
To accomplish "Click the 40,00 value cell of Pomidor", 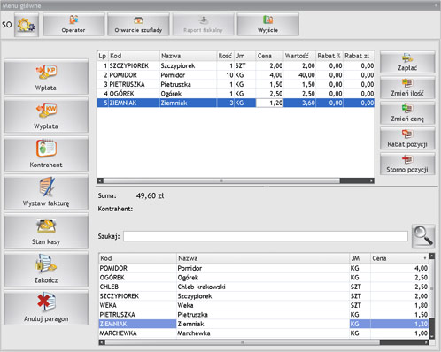I will pyautogui.click(x=299, y=75).
